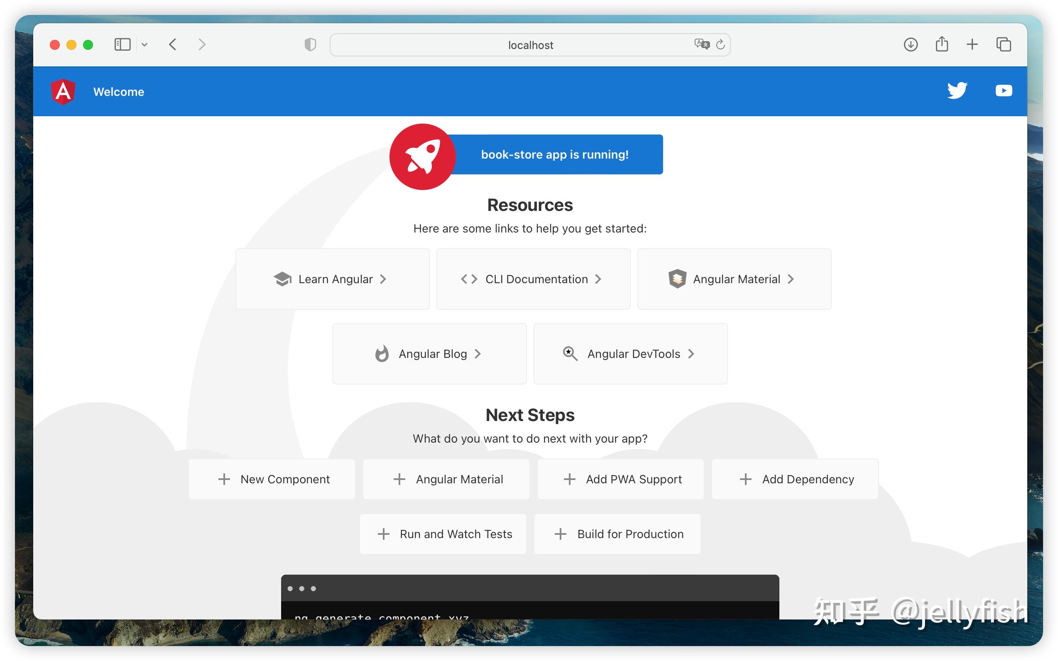Open the sidebar dropdown chevron in the toolbar
The width and height of the screenshot is (1058, 661).
(x=145, y=44)
